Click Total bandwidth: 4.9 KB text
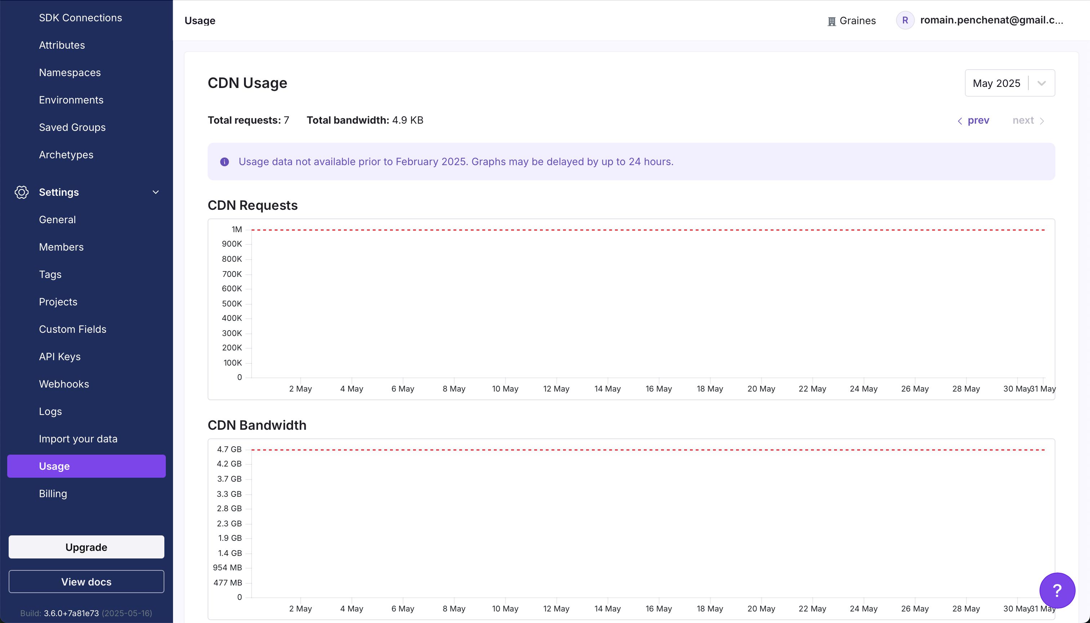The height and width of the screenshot is (623, 1090). coord(365,120)
